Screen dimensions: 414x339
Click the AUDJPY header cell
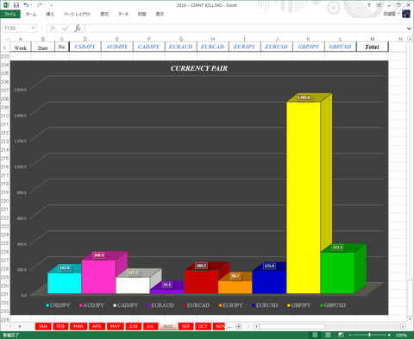[117, 47]
